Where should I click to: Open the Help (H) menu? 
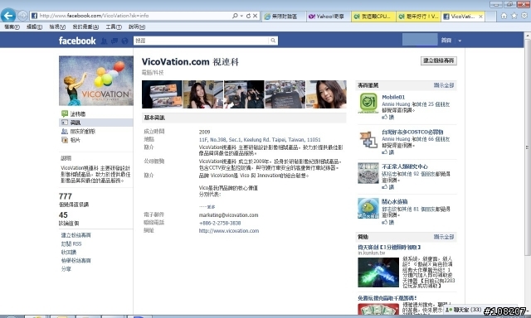pos(137,26)
